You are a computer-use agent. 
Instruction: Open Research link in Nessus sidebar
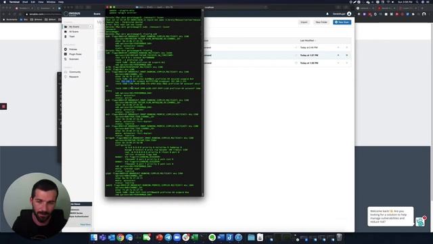point(74,77)
